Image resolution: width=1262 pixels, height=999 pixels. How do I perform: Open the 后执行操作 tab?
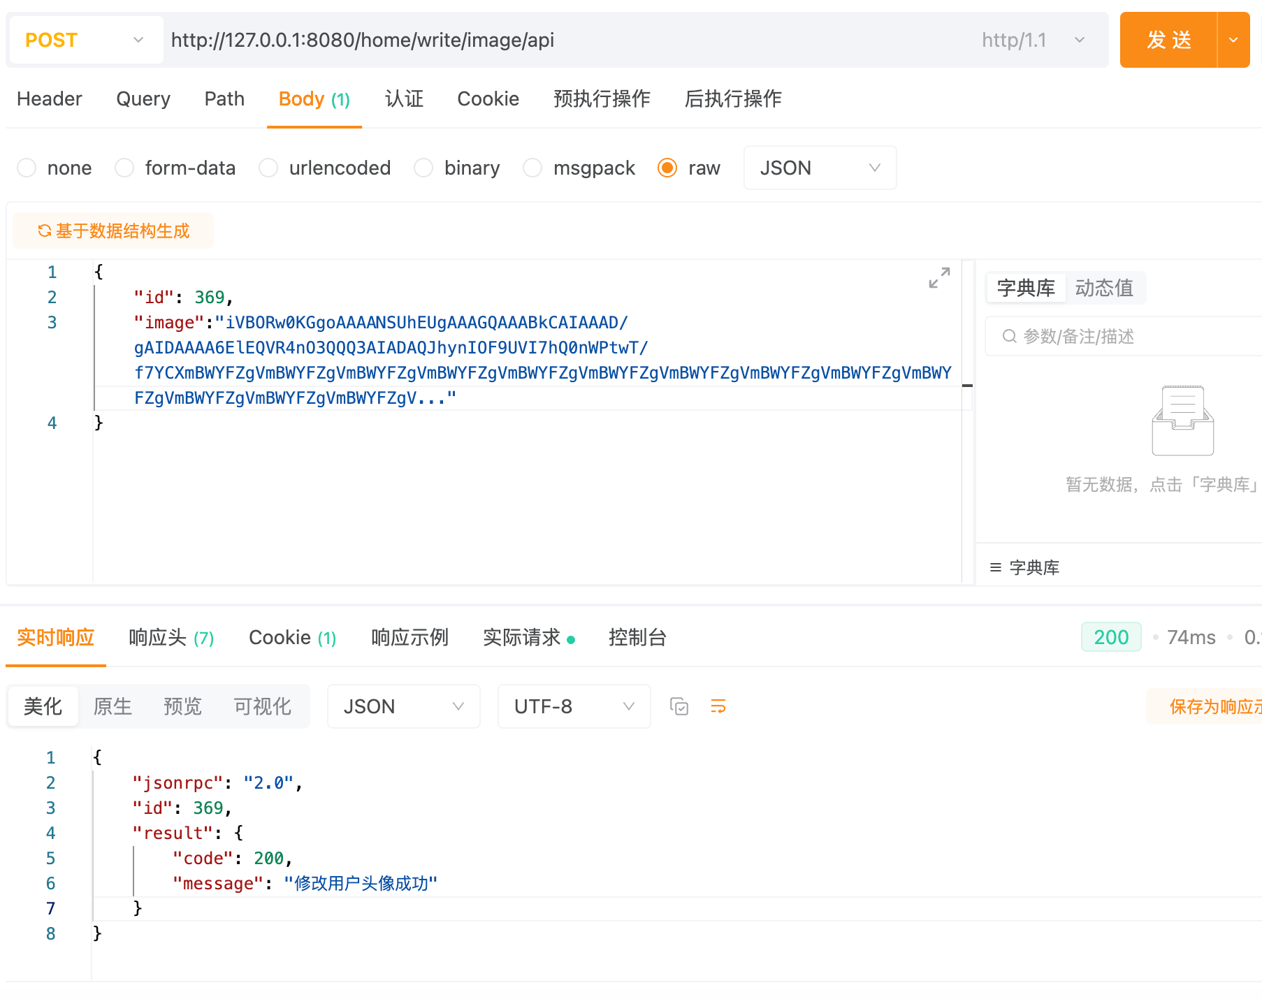coord(733,99)
